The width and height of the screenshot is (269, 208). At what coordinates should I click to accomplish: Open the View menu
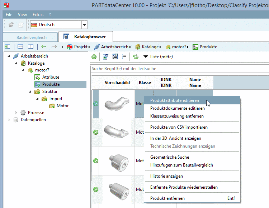click(x=22, y=15)
